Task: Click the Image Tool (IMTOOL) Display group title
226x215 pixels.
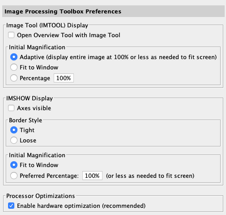Action: [47, 26]
